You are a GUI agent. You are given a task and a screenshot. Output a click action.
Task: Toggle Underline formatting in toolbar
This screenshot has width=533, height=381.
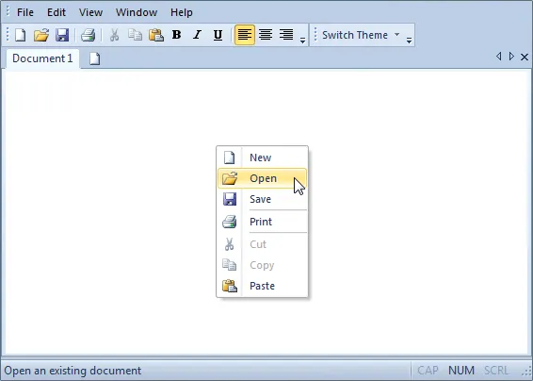pyautogui.click(x=218, y=35)
